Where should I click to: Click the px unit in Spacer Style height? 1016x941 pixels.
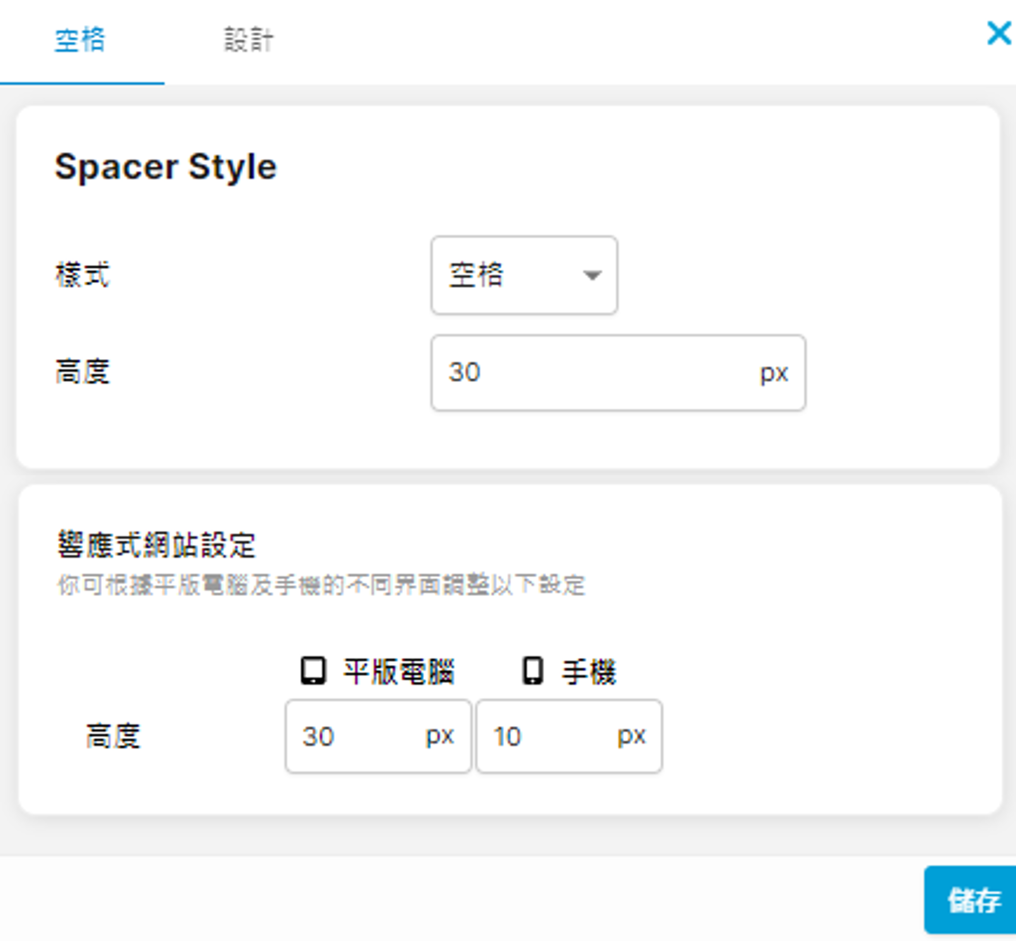(774, 373)
